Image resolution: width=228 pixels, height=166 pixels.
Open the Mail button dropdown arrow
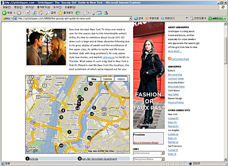[88, 13]
